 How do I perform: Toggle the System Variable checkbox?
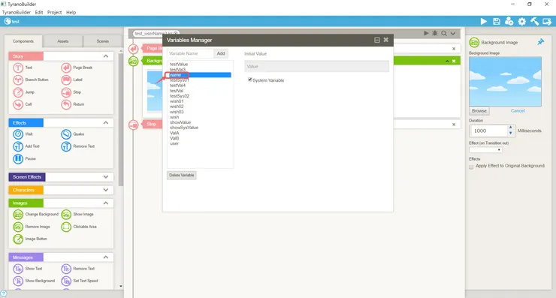pos(250,80)
